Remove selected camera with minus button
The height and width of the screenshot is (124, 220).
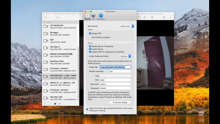pos(50,104)
